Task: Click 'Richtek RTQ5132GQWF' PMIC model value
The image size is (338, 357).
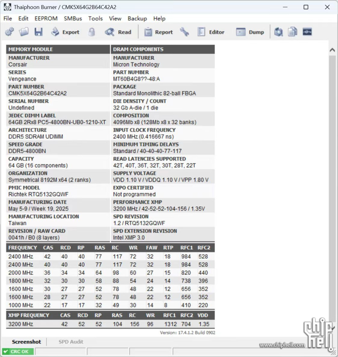Action: (38, 194)
